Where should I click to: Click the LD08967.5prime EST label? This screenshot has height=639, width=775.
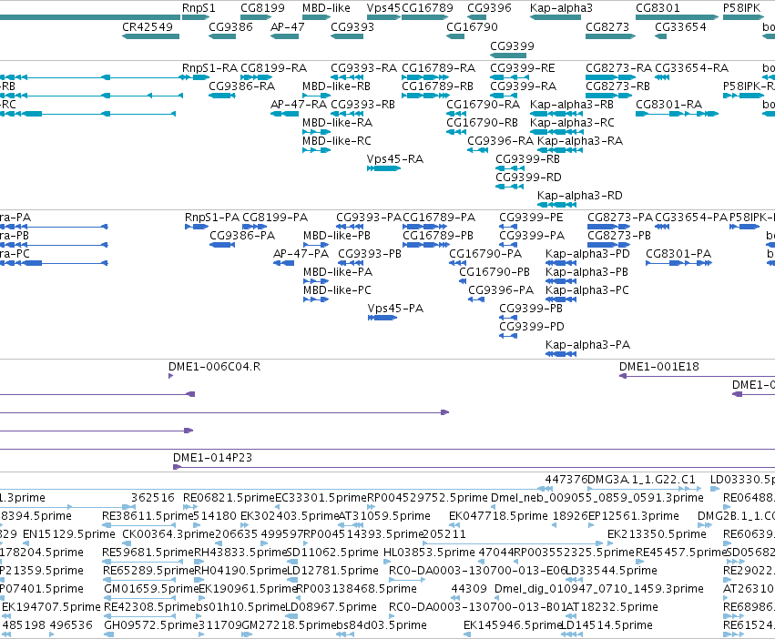[331, 607]
